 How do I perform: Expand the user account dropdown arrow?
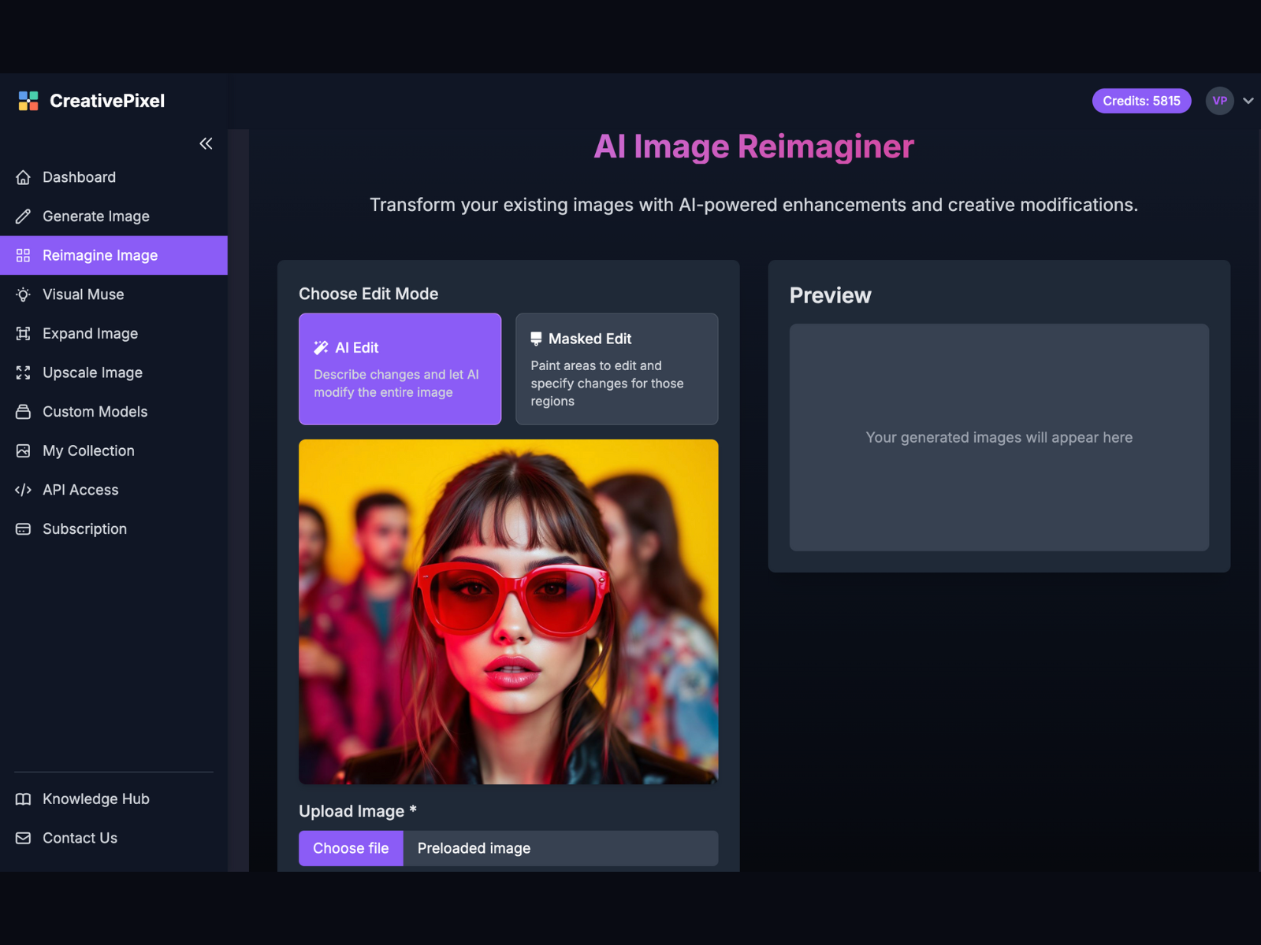(x=1248, y=101)
